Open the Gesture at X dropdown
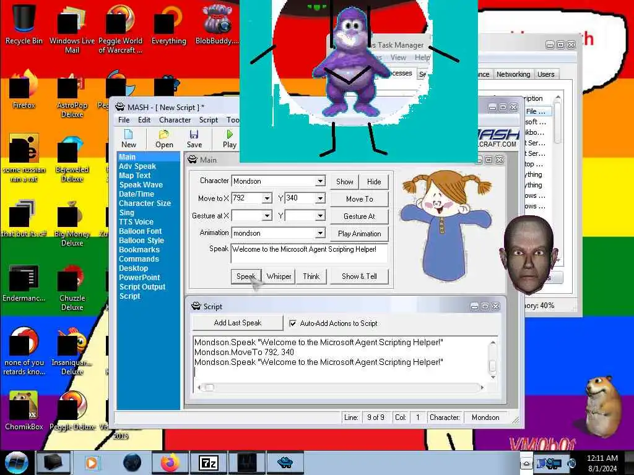This screenshot has width=634, height=475. tap(267, 216)
